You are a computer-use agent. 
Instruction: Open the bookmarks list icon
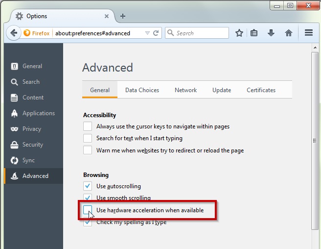point(254,33)
